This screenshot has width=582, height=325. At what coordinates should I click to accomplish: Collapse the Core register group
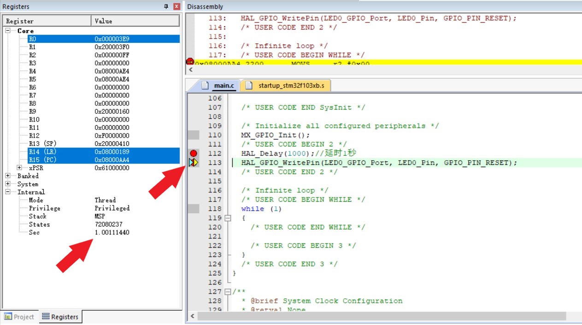point(8,31)
